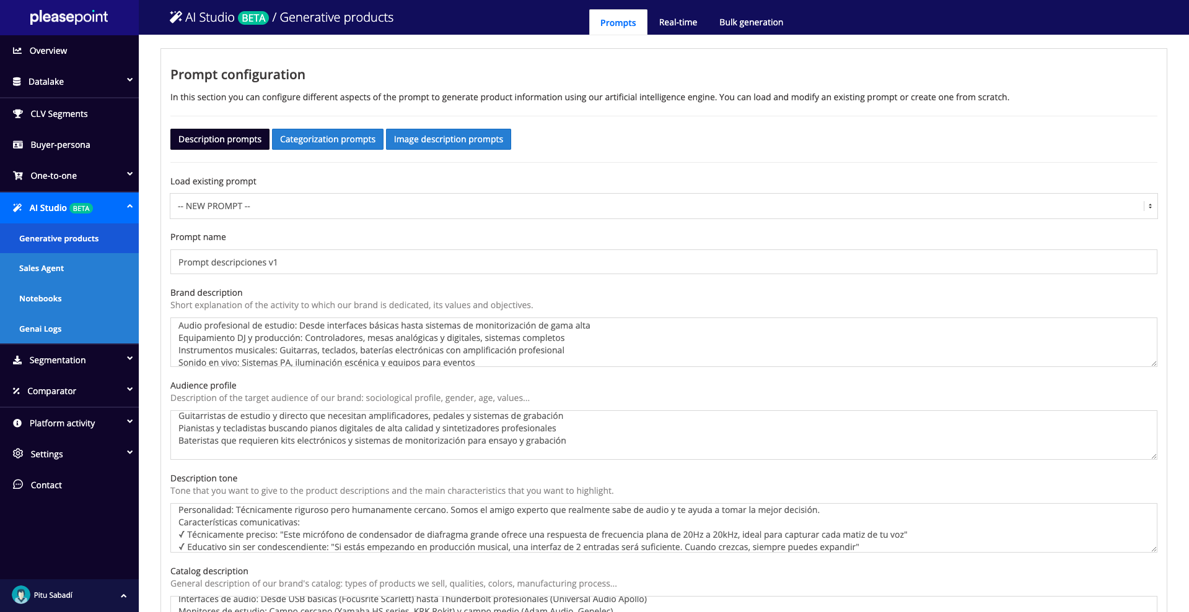Click the user avatar for Pitu Sabadí
This screenshot has width=1189, height=612.
tap(21, 595)
